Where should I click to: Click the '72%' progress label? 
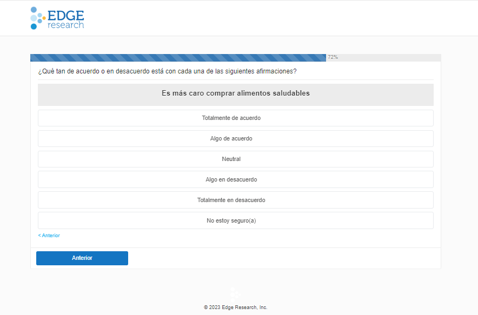point(333,57)
